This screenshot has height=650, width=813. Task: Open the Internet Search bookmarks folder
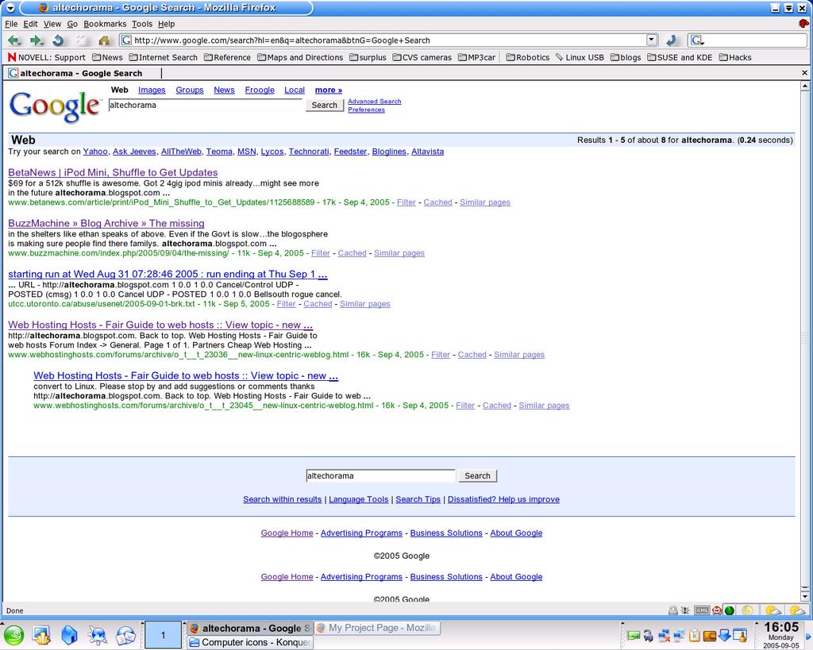(x=164, y=57)
